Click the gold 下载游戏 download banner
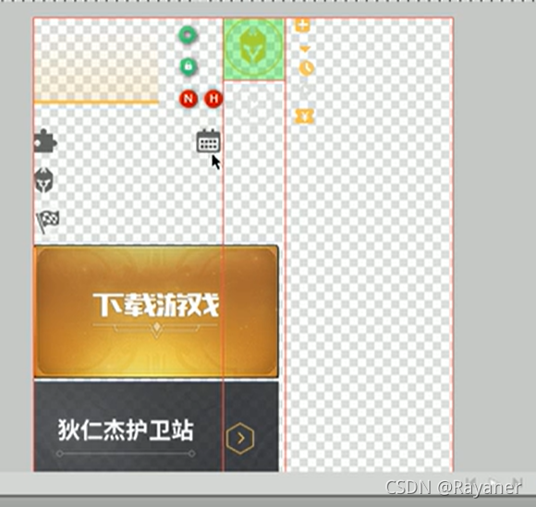Screen dimensions: 536x507 [156, 311]
